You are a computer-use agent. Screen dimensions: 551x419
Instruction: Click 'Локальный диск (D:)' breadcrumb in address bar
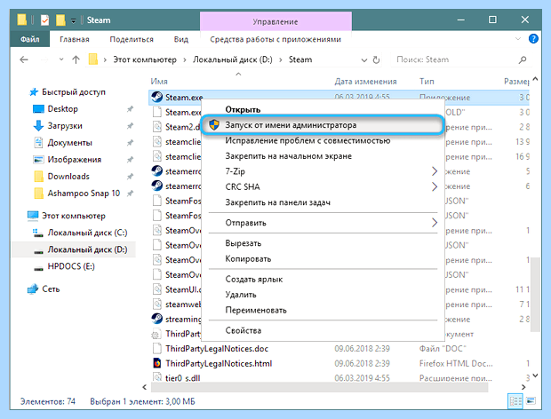coord(233,59)
